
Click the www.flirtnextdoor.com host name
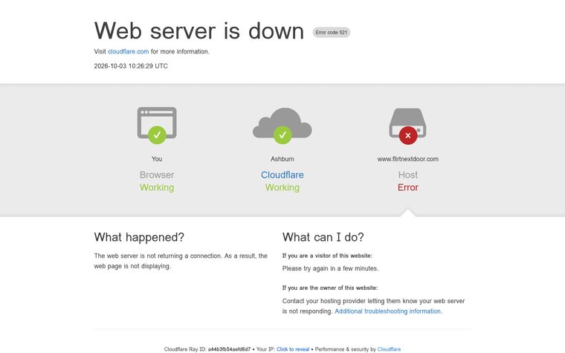[x=408, y=159]
